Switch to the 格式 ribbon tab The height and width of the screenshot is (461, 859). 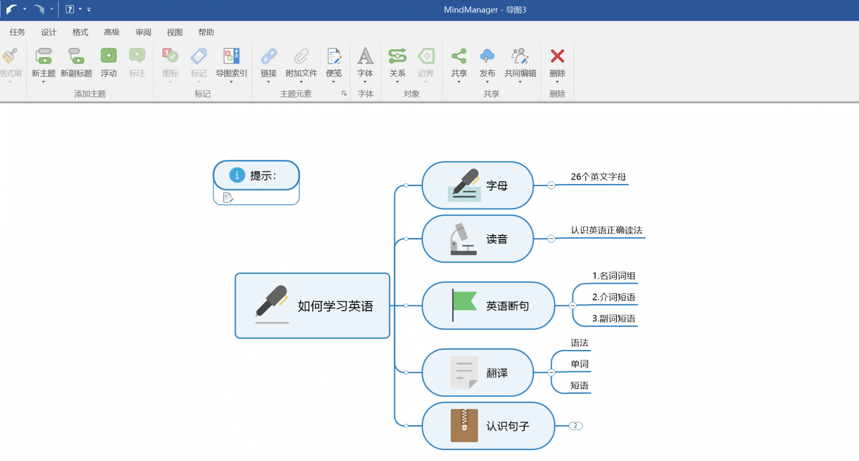click(80, 32)
